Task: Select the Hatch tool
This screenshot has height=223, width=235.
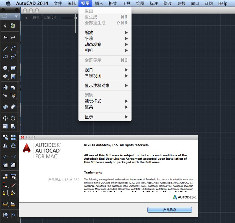Action: (x=13, y=76)
